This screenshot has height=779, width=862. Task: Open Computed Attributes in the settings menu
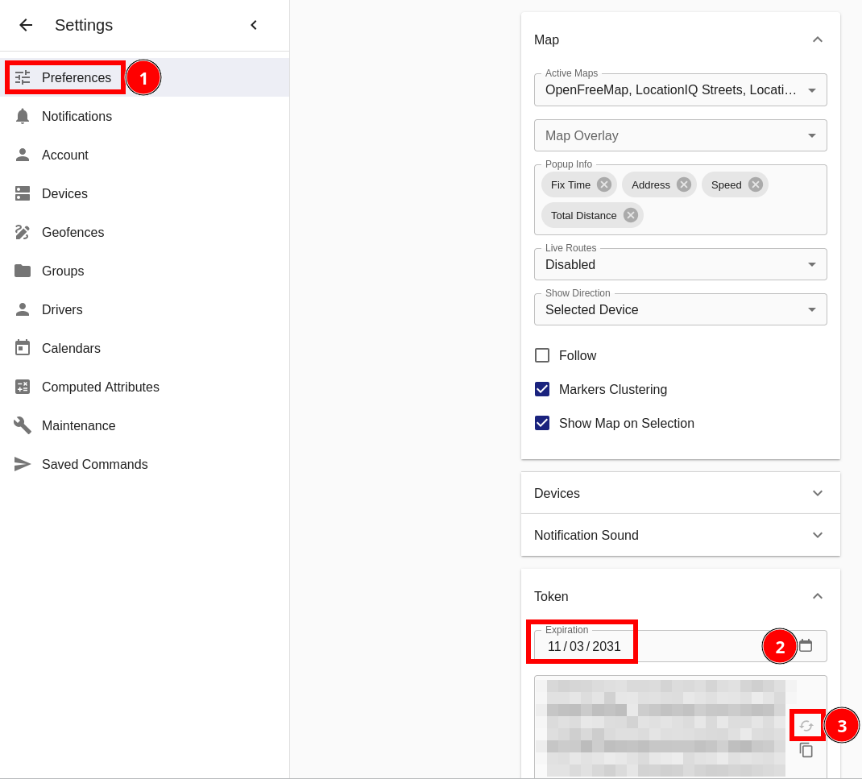pyautogui.click(x=144, y=387)
